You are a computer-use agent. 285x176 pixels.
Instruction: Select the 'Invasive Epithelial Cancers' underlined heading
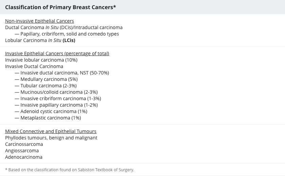pos(57,53)
